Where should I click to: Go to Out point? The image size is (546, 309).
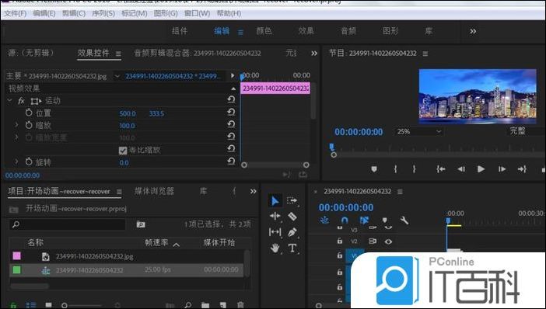click(x=522, y=169)
